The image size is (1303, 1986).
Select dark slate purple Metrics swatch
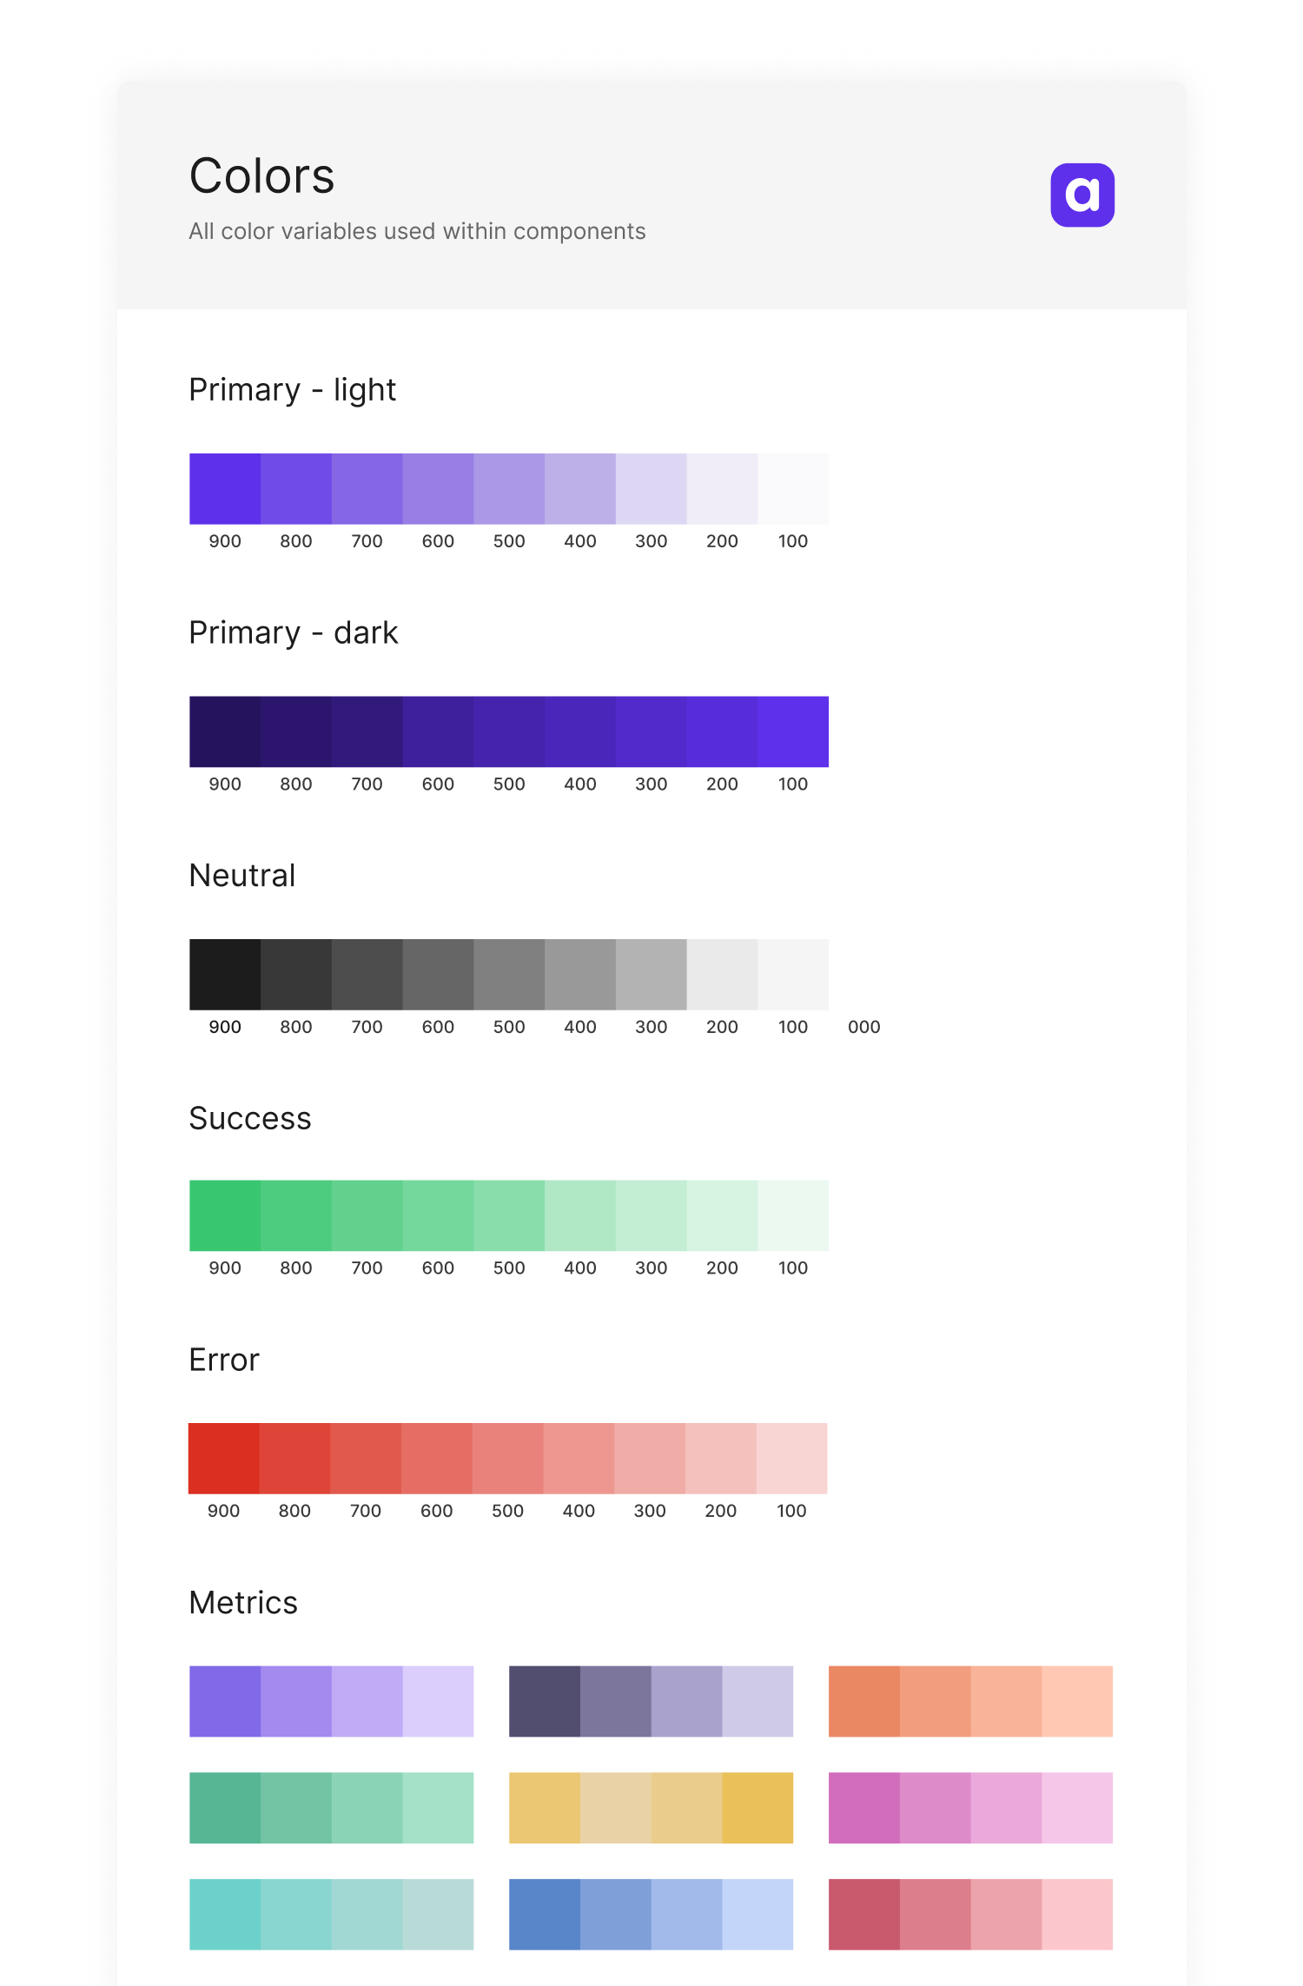pos(544,1701)
